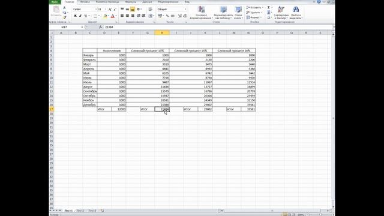Click the Cut scissors icon
This screenshot has height=216, width=384.
[64, 8]
